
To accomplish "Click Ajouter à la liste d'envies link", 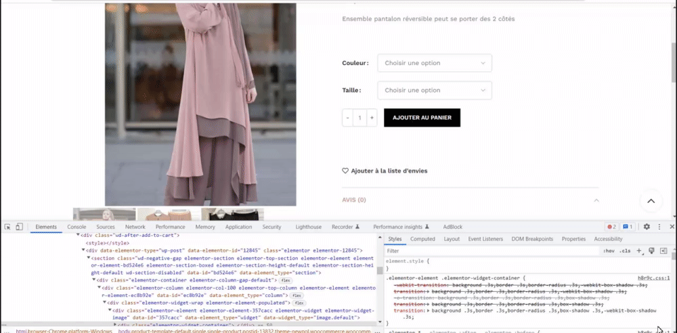I will (389, 171).
